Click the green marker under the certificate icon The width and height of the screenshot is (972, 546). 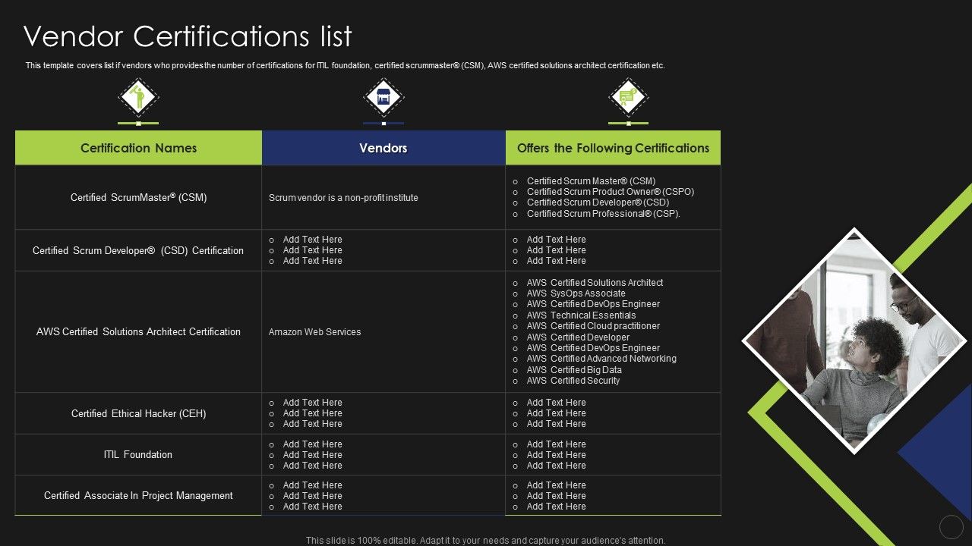pos(628,123)
